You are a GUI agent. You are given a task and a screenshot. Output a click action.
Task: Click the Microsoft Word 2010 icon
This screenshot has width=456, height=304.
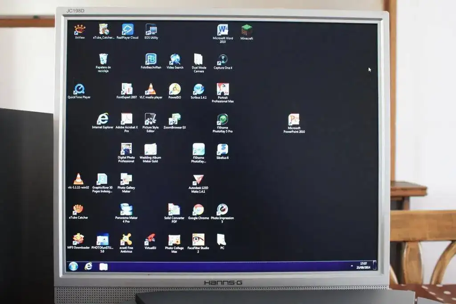click(x=223, y=31)
